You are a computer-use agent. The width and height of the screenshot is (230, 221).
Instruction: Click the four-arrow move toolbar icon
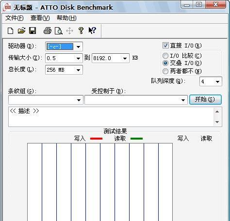click(69, 31)
